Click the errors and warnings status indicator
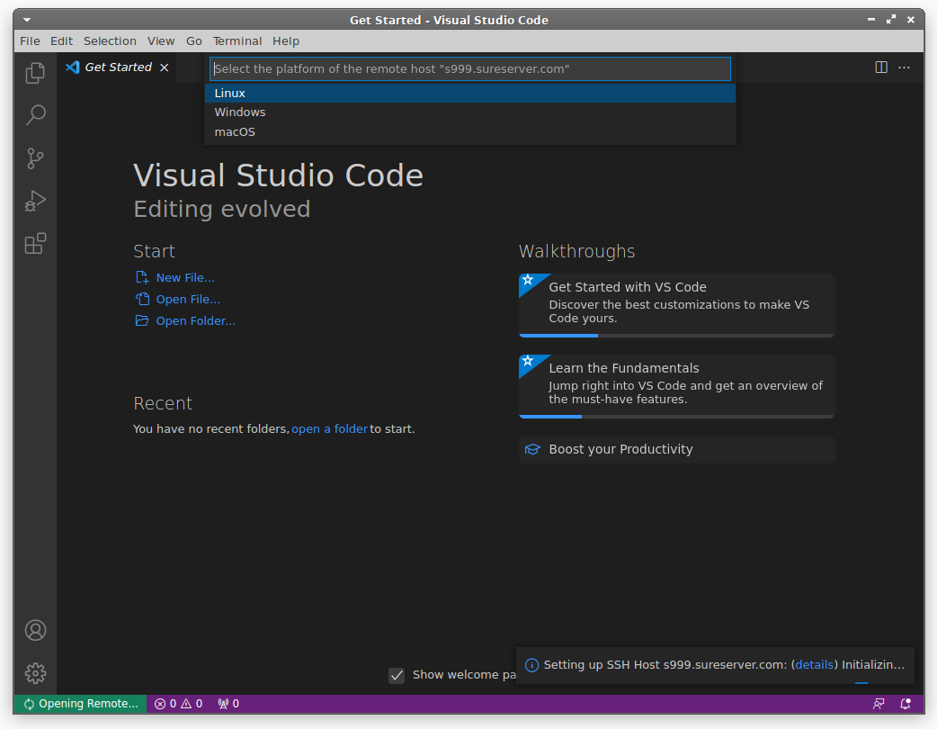 point(178,704)
